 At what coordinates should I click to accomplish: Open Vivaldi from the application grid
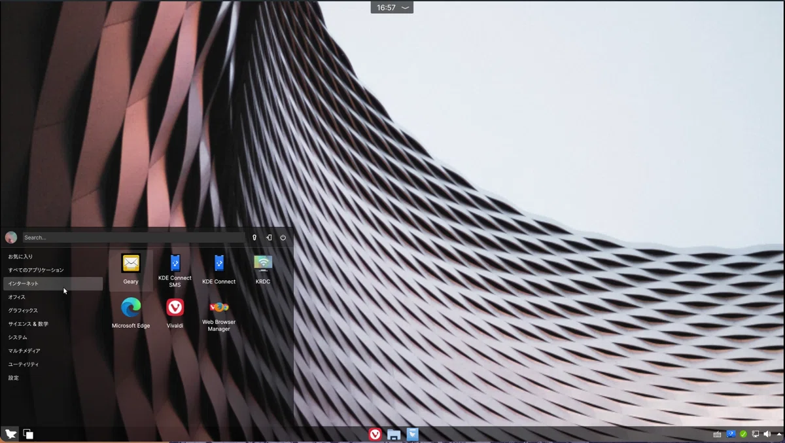pos(175,313)
